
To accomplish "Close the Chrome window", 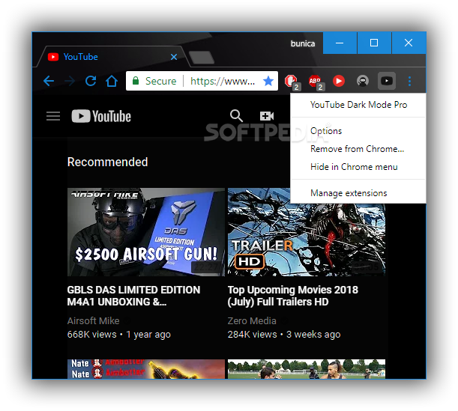I will click(409, 43).
